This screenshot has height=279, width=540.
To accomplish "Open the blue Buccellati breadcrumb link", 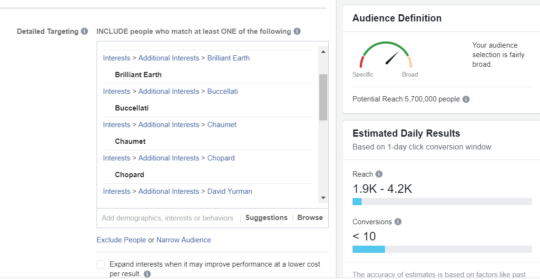I will pyautogui.click(x=223, y=91).
